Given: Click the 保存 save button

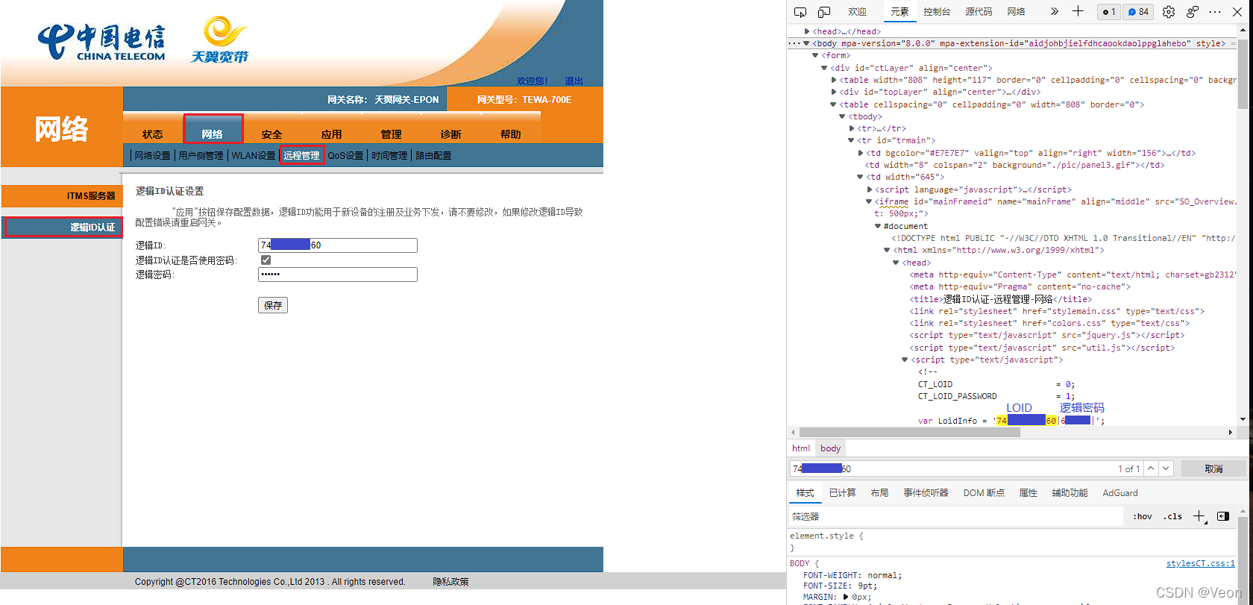Looking at the screenshot, I should coord(273,305).
